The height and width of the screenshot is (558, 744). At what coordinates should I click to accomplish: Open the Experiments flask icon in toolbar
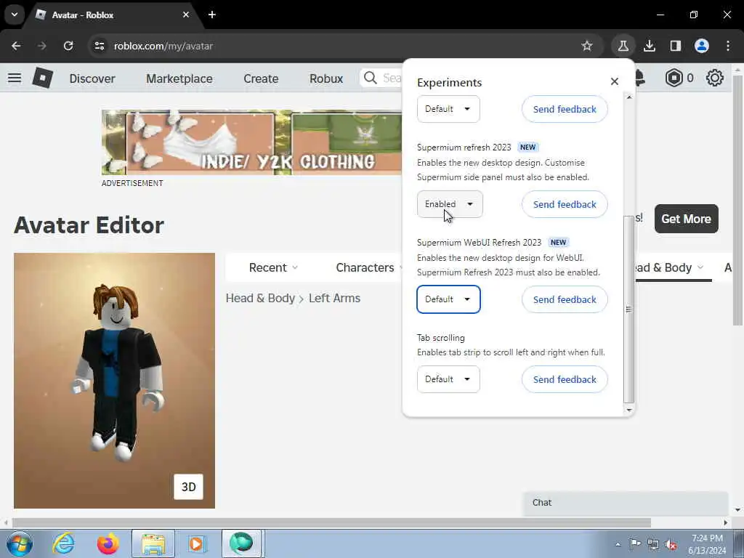623,46
